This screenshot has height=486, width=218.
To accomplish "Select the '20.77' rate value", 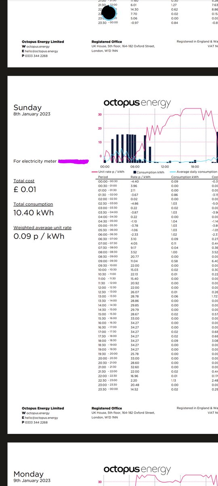I will [135, 257].
